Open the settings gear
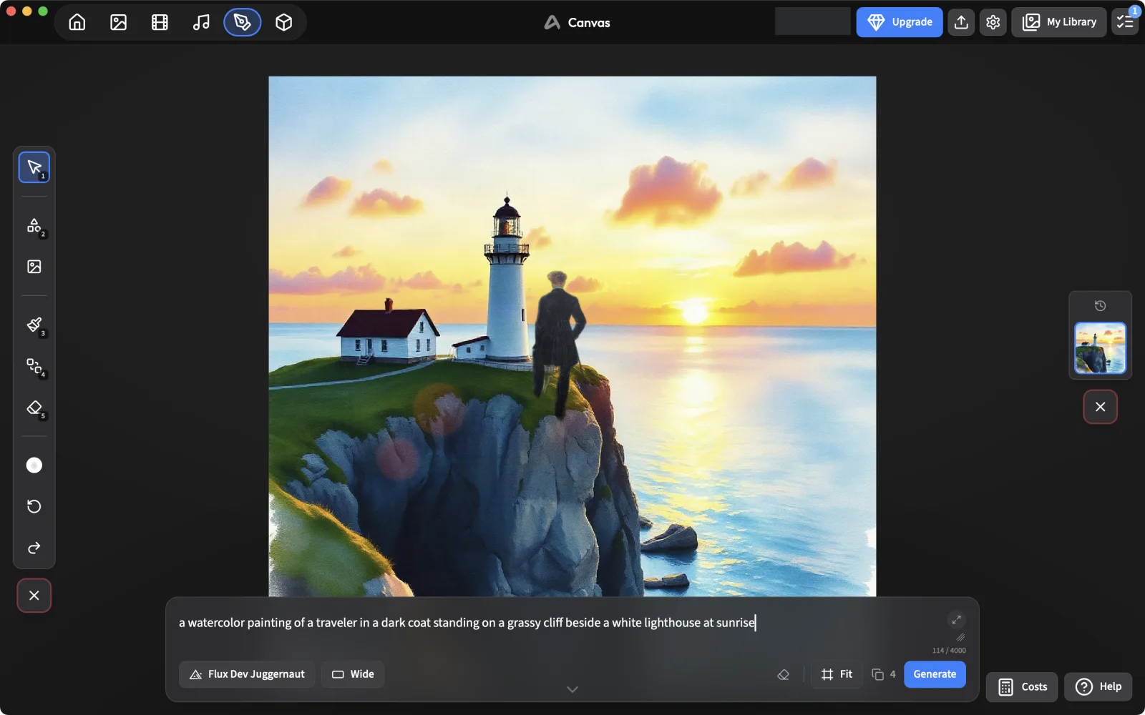Viewport: 1145px width, 715px height. (993, 22)
